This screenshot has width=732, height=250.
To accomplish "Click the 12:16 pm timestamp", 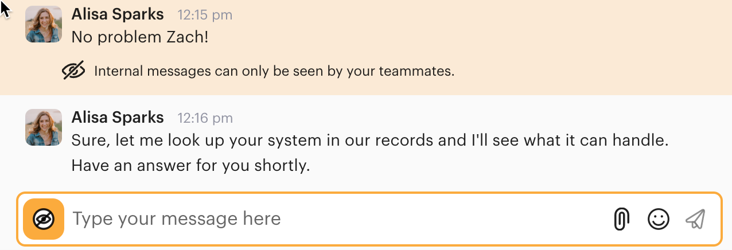I will point(205,118).
